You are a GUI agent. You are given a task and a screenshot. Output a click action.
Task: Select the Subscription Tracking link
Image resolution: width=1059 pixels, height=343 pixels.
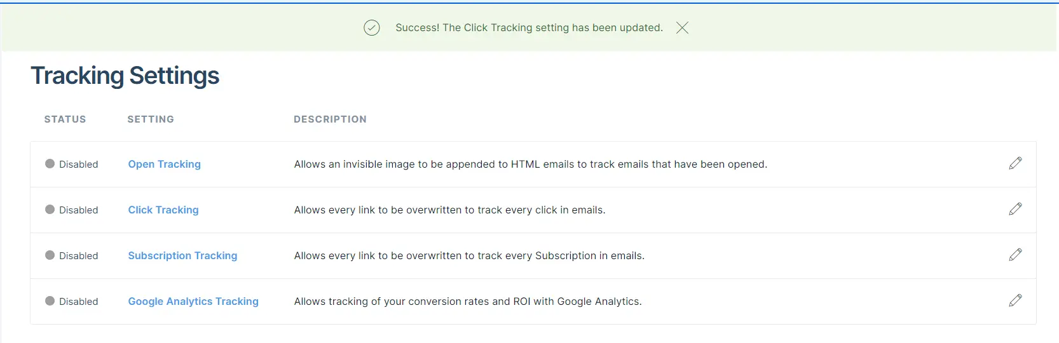pyautogui.click(x=182, y=255)
